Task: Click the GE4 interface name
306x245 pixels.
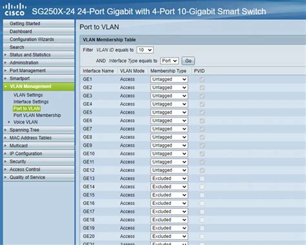Action: tap(87, 104)
